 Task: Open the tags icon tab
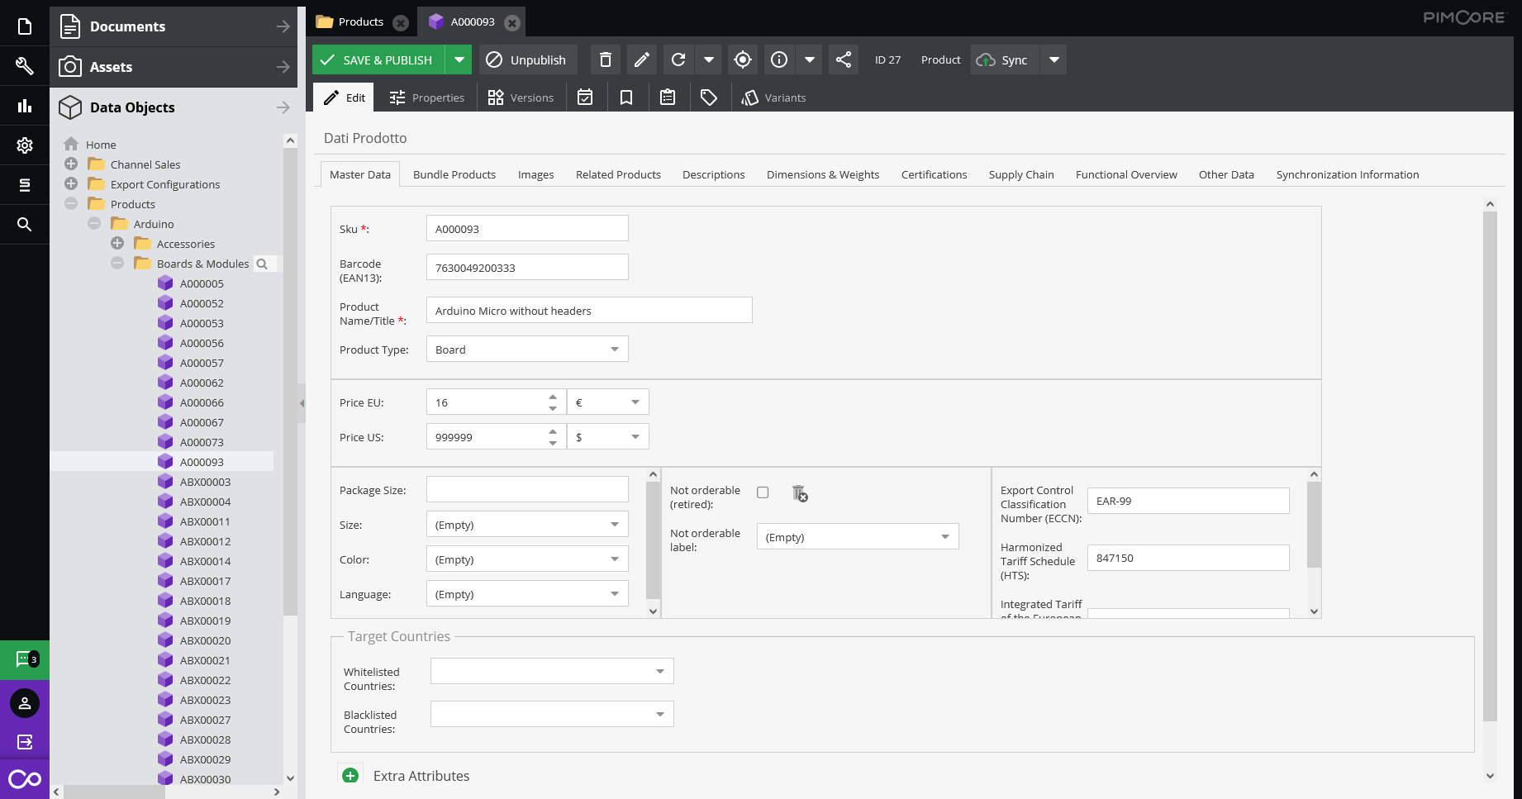pos(708,97)
